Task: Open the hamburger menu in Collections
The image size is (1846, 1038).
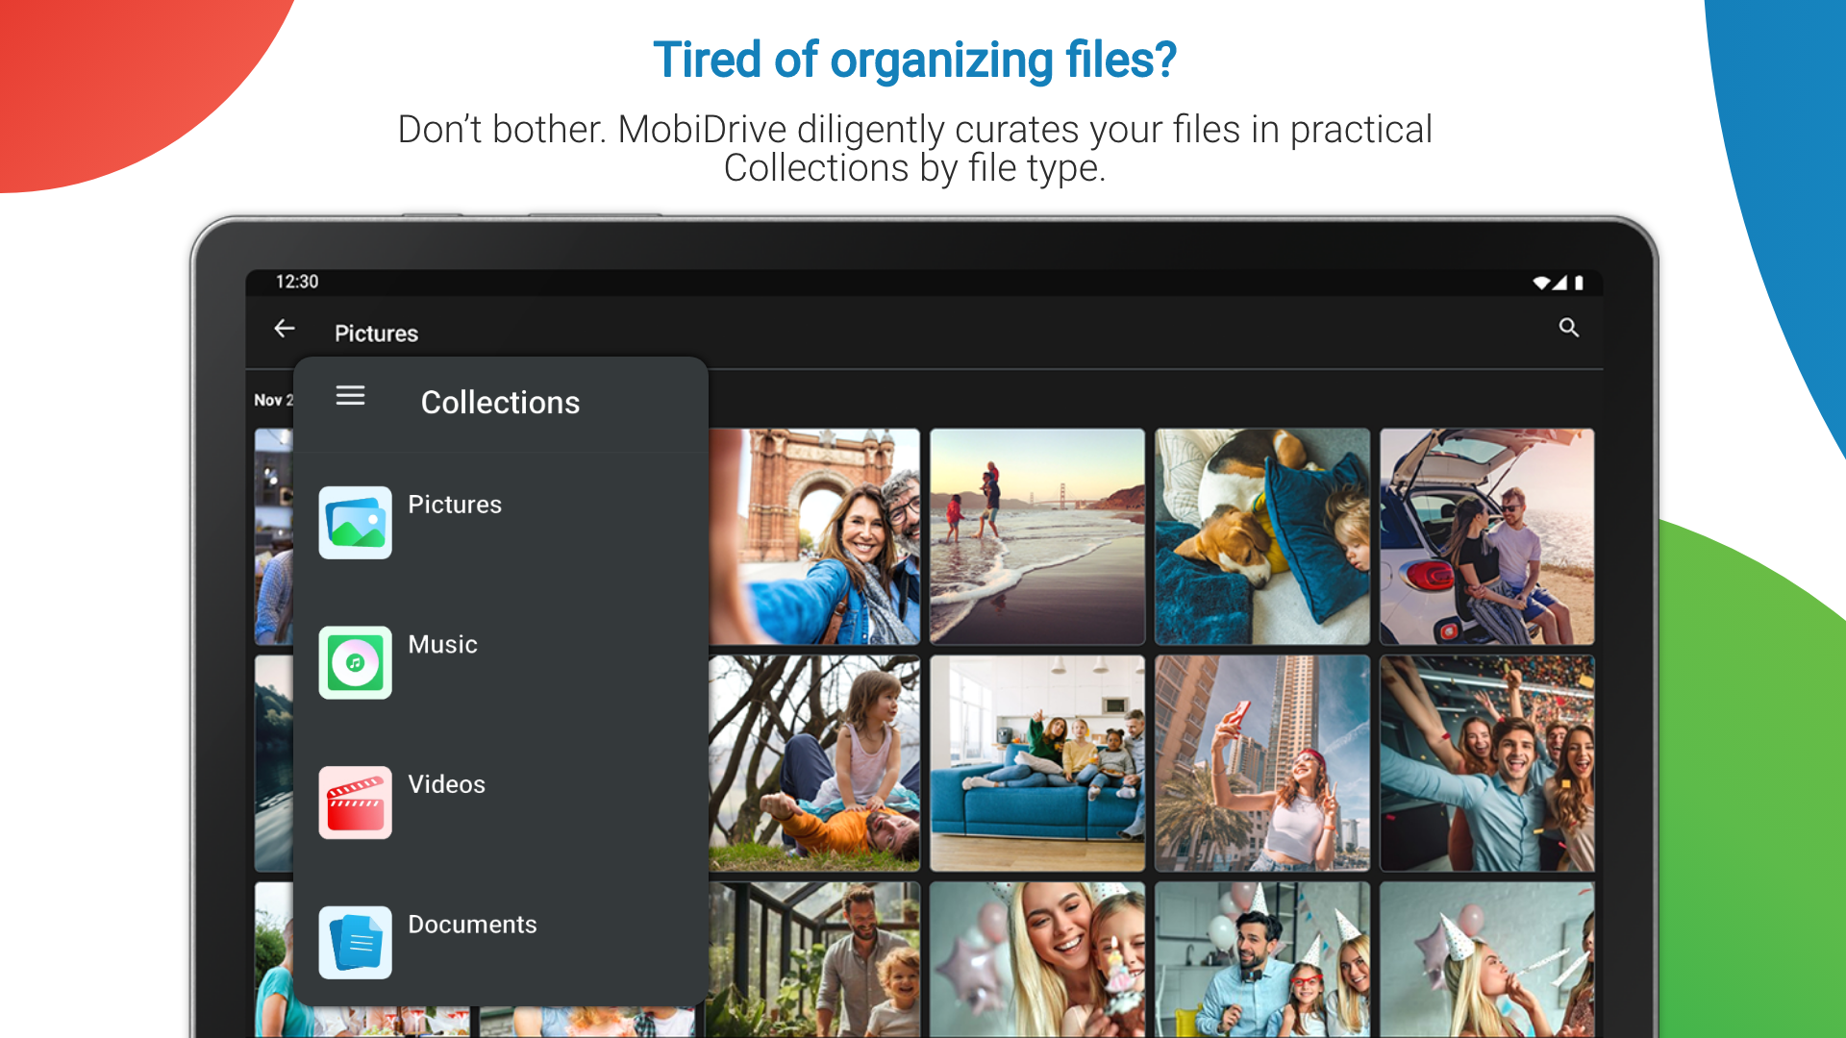Action: (350, 396)
